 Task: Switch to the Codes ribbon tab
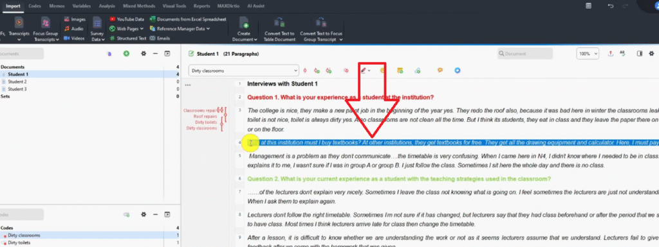[35, 6]
